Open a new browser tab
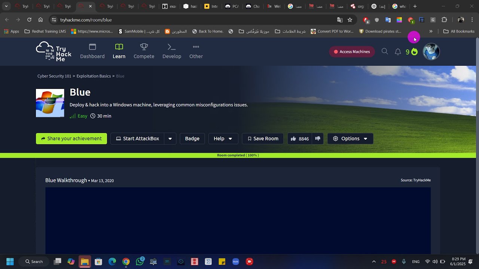 click(415, 6)
